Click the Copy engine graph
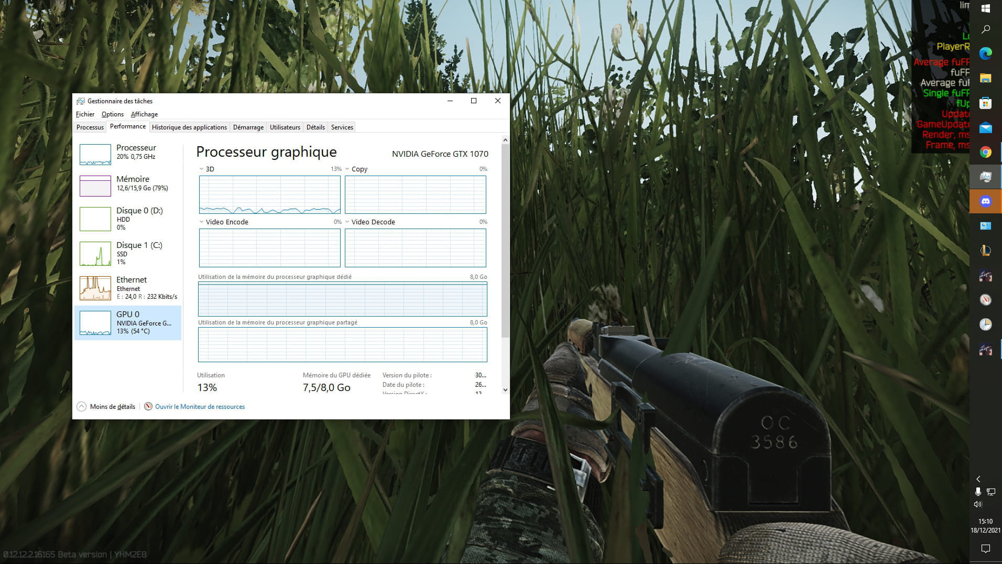1002x564 pixels. coord(415,194)
